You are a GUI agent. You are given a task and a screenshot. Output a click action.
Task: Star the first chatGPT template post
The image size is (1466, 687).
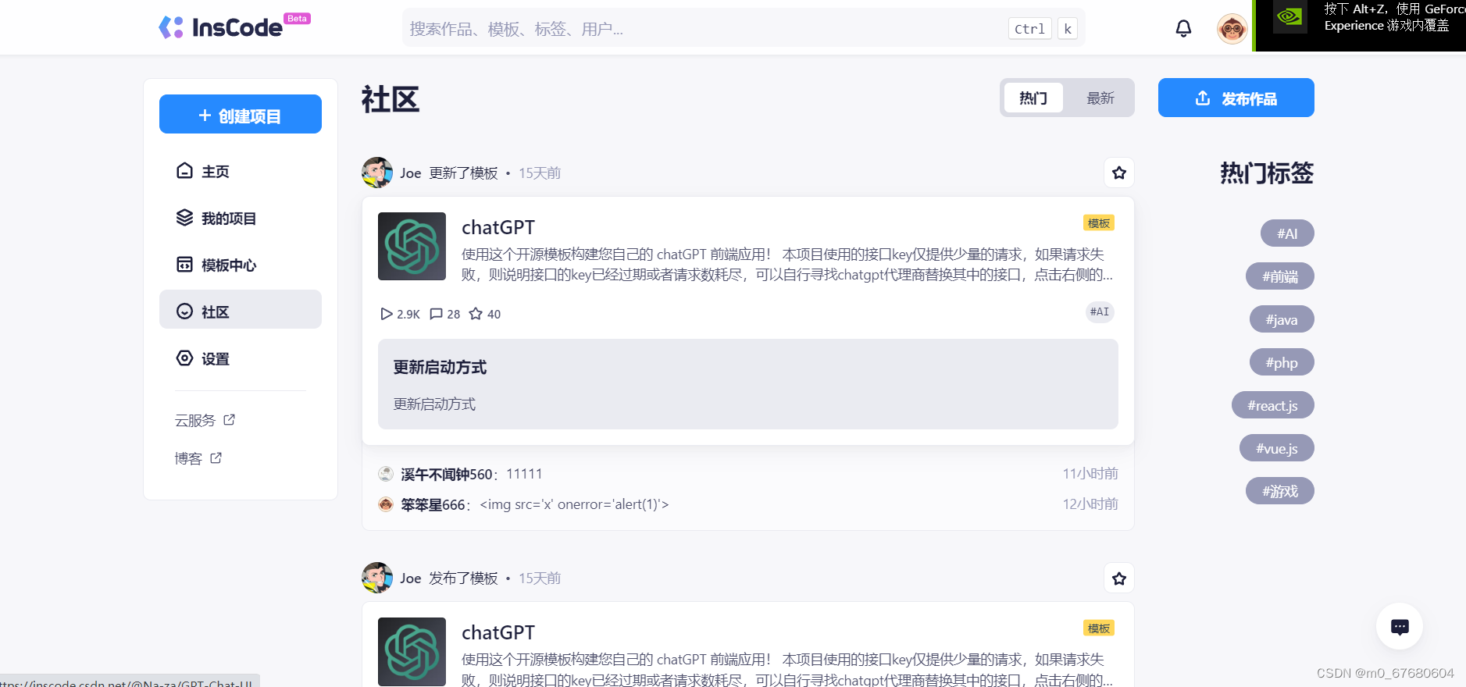tap(1118, 173)
